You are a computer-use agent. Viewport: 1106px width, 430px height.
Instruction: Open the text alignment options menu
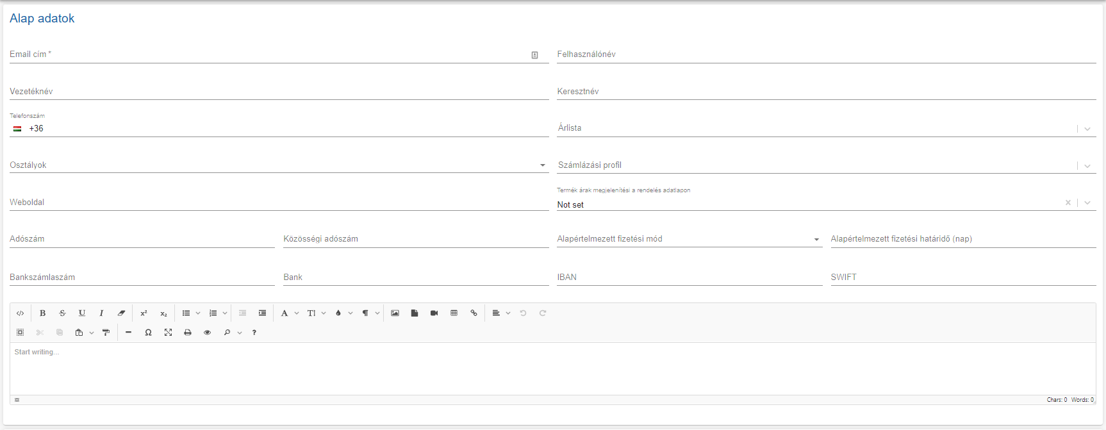point(508,313)
